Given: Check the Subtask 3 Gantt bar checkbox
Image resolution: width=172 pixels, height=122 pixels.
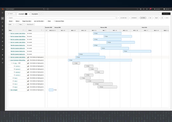Looking at the screenshot, I should pyautogui.click(x=96, y=72).
